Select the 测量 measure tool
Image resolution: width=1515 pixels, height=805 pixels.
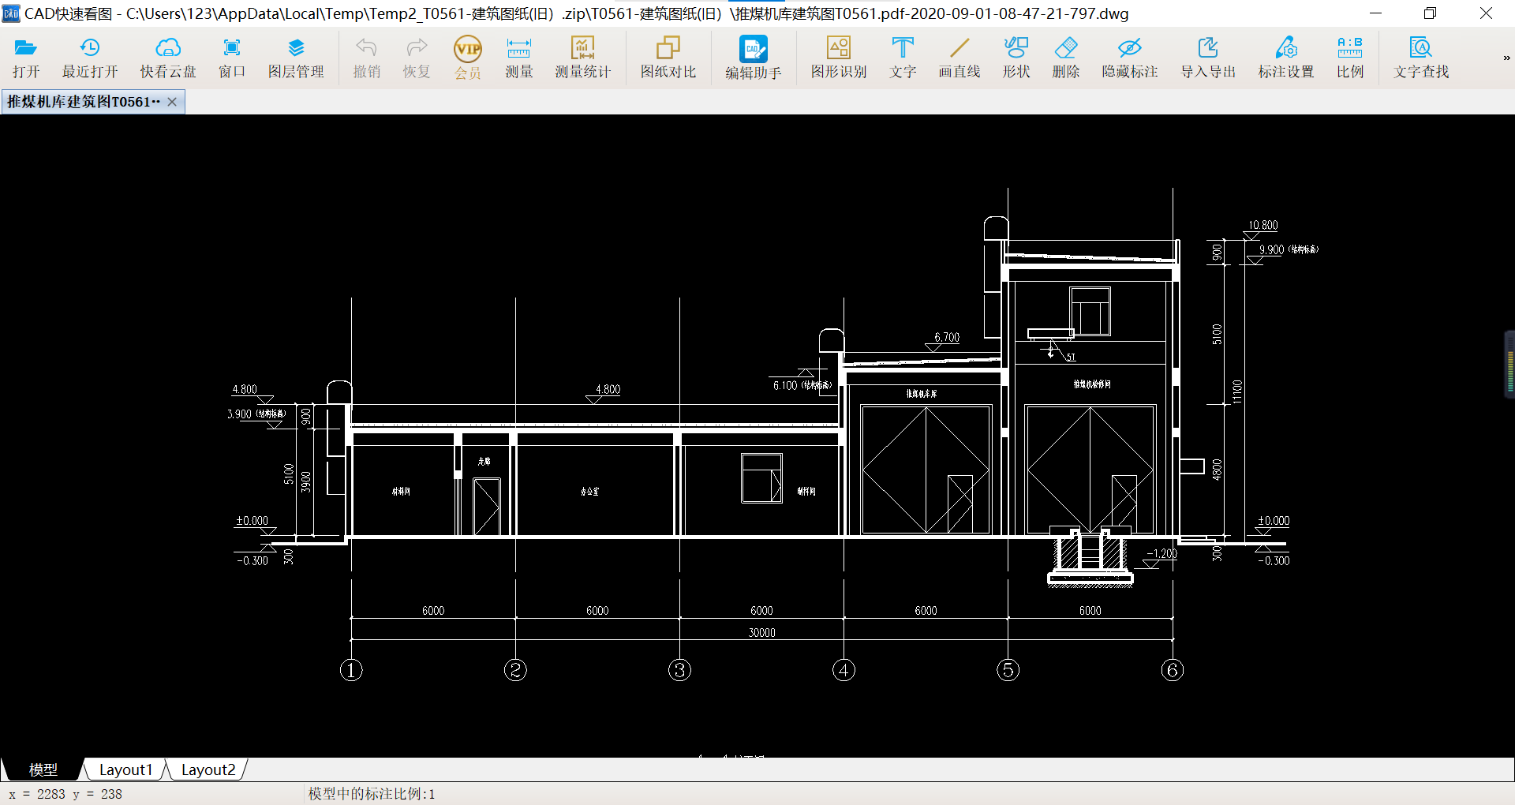point(518,58)
